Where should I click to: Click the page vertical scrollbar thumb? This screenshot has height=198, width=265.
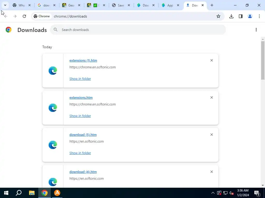263,60
